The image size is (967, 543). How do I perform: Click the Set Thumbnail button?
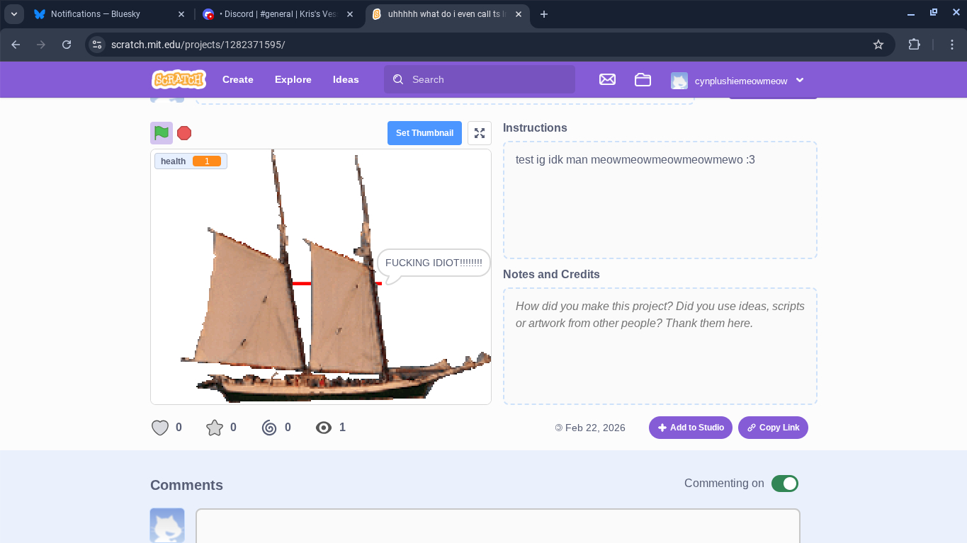coord(424,133)
